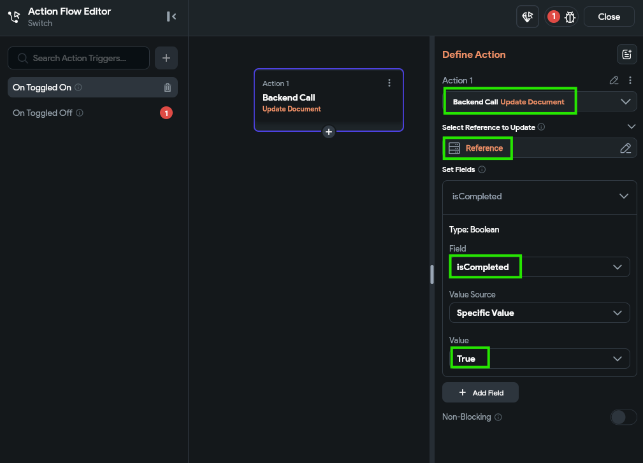Select the On Toggled Off trigger

click(x=92, y=113)
